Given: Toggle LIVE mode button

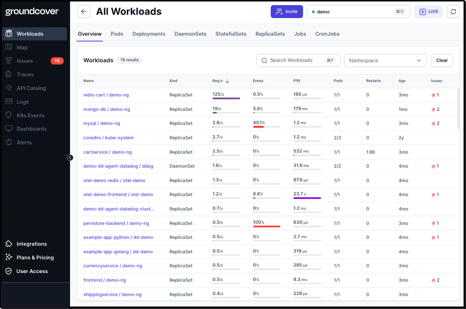Looking at the screenshot, I should tap(428, 12).
